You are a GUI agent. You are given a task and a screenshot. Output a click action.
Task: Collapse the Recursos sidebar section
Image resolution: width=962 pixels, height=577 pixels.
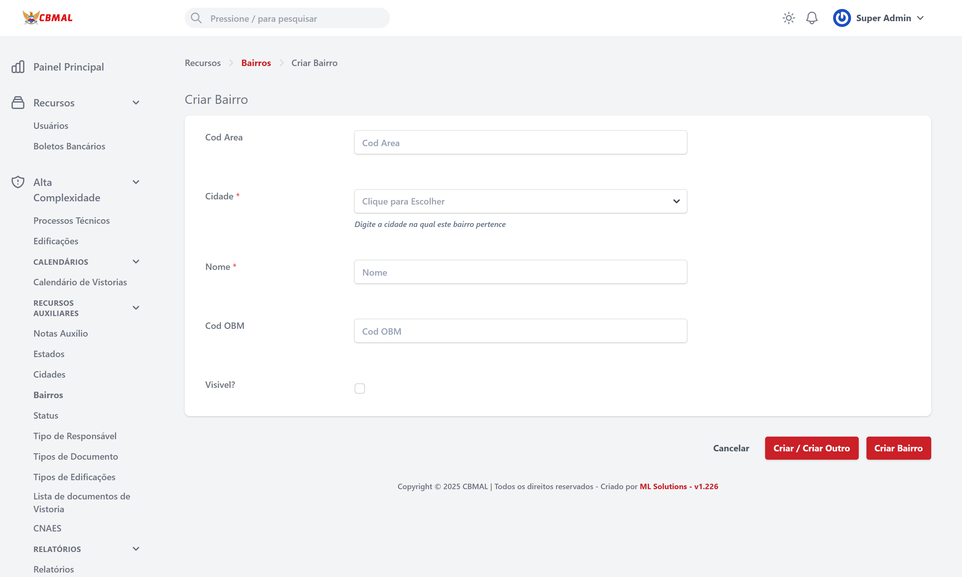click(x=136, y=103)
